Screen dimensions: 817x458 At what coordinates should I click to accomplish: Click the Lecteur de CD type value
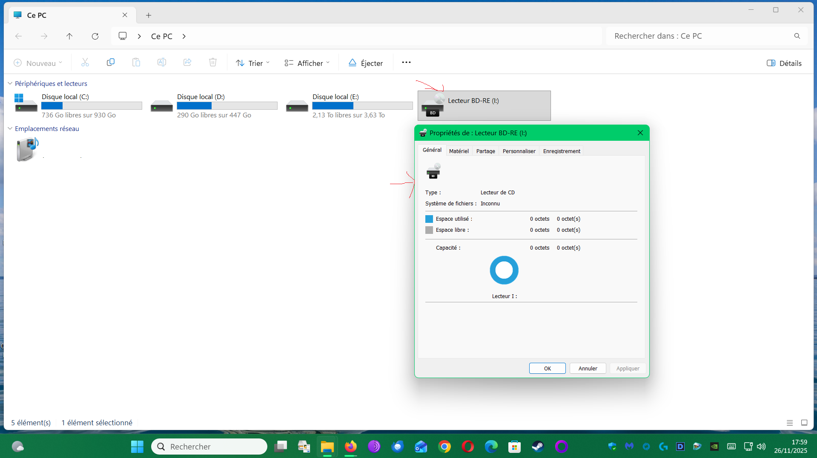coord(498,193)
